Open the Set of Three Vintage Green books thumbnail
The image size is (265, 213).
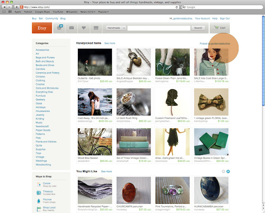[133, 142]
